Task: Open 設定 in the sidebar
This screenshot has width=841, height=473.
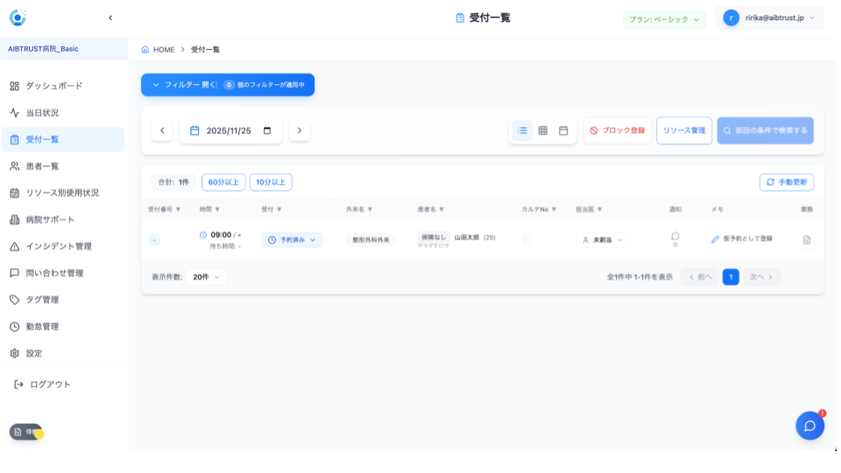Action: (x=63, y=353)
